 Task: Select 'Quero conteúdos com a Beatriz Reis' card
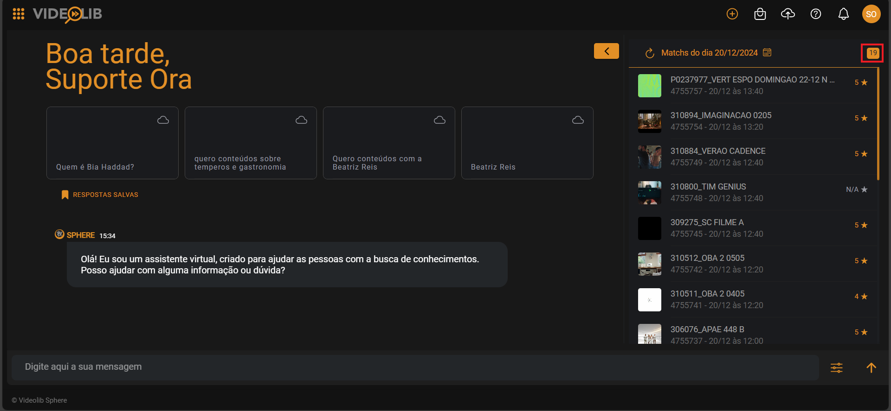389,143
